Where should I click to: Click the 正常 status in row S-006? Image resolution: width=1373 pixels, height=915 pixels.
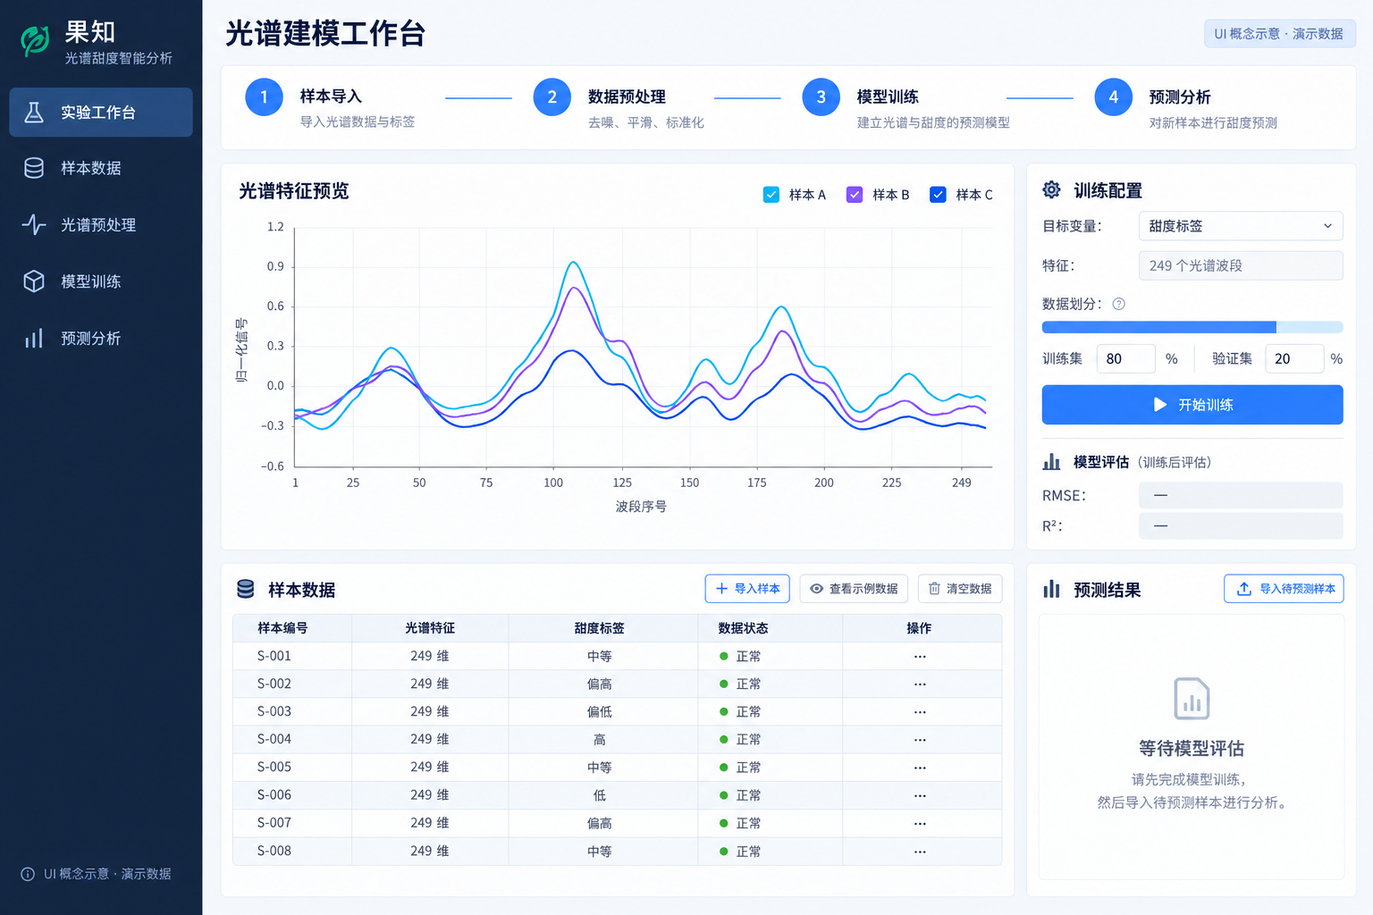click(x=740, y=795)
